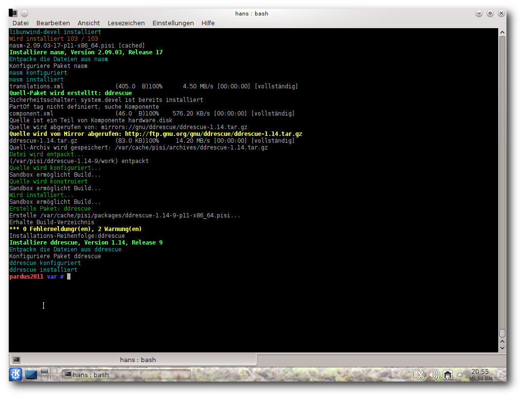Screen dimensions: 523x398
Task: Click scrollbar up arrow at top
Action: coord(502,33)
